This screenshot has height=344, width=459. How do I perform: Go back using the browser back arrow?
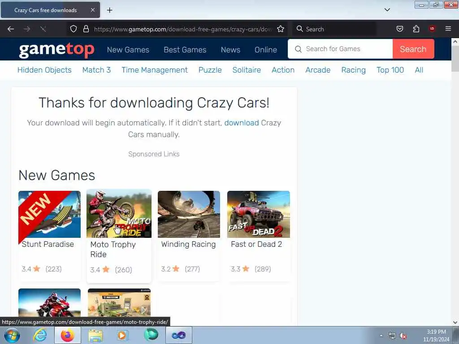[11, 29]
